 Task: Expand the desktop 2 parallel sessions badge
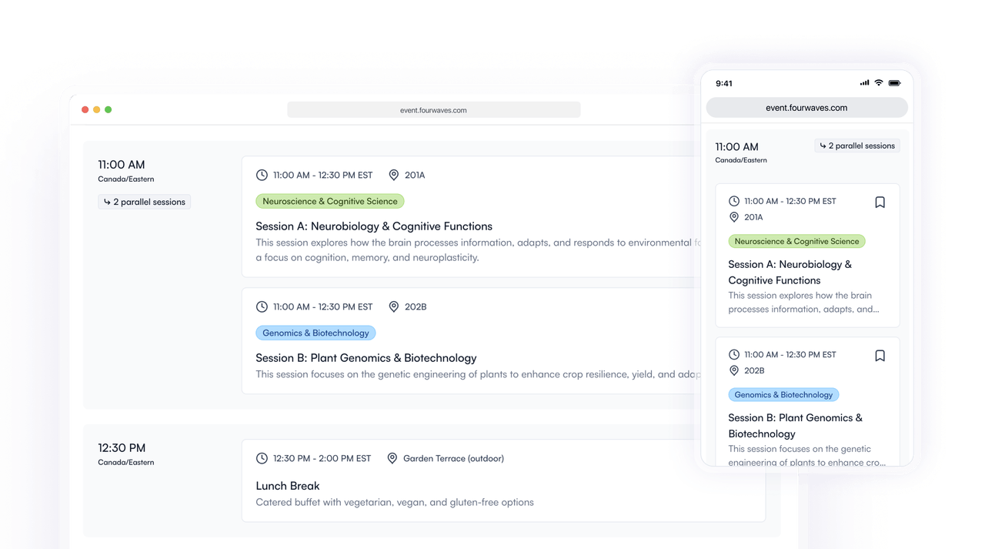tap(145, 202)
